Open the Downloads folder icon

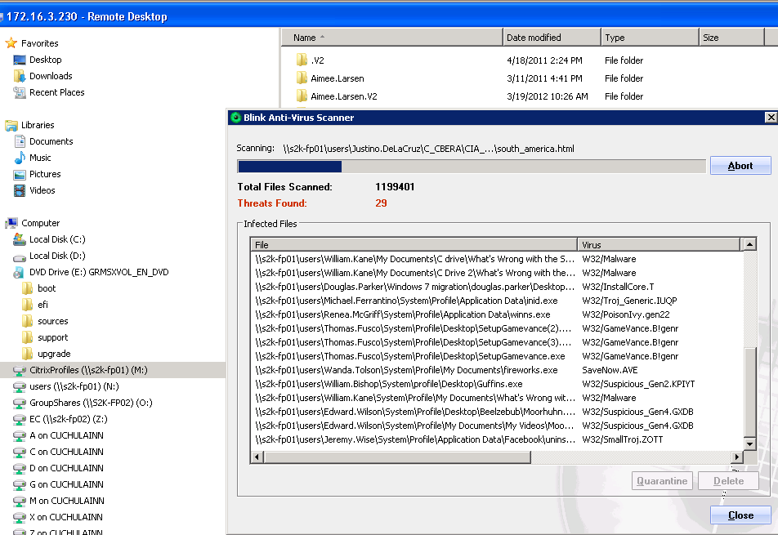[20, 76]
